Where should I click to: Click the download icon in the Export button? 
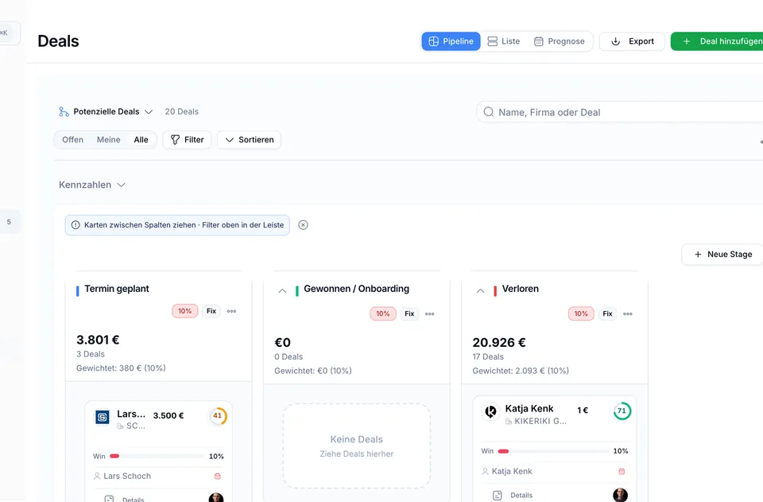pyautogui.click(x=615, y=41)
